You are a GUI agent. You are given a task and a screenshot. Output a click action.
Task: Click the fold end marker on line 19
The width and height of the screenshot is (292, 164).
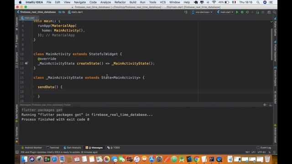(32, 96)
